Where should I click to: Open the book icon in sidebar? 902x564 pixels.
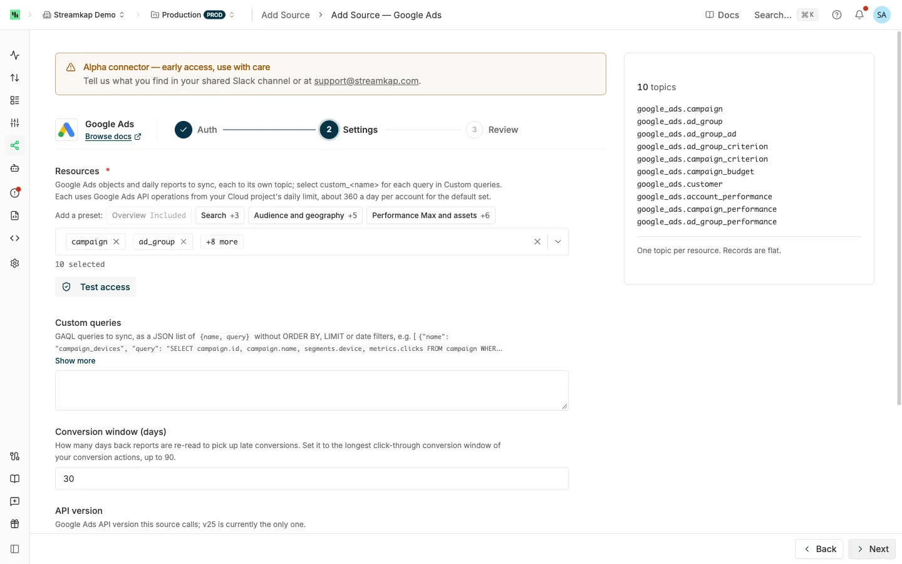point(15,479)
